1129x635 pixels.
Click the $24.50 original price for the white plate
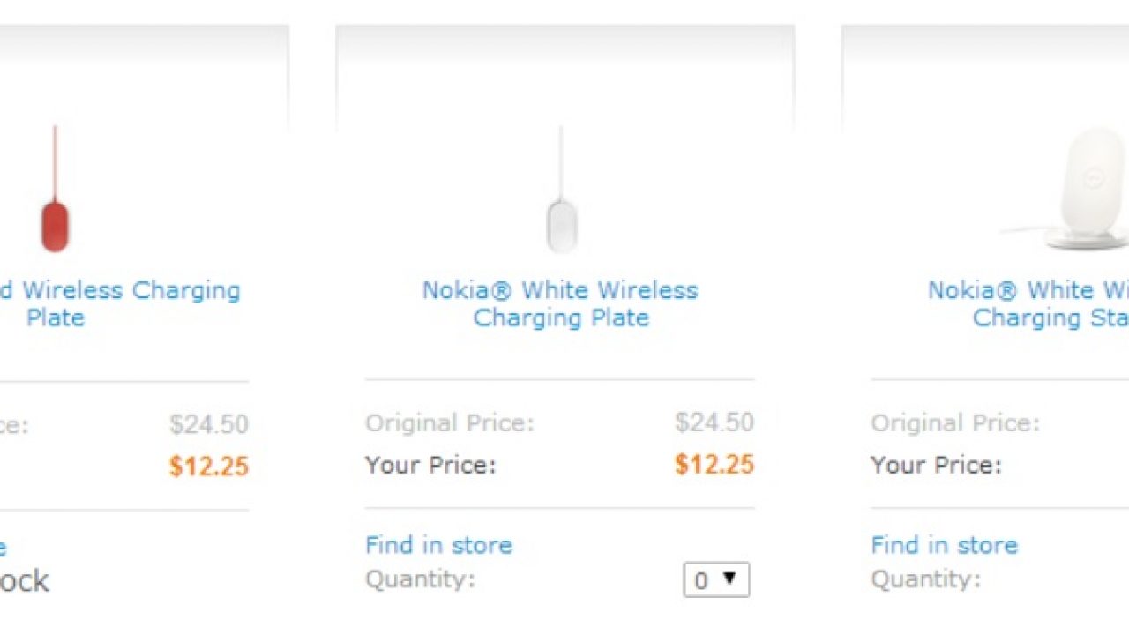[x=714, y=422]
